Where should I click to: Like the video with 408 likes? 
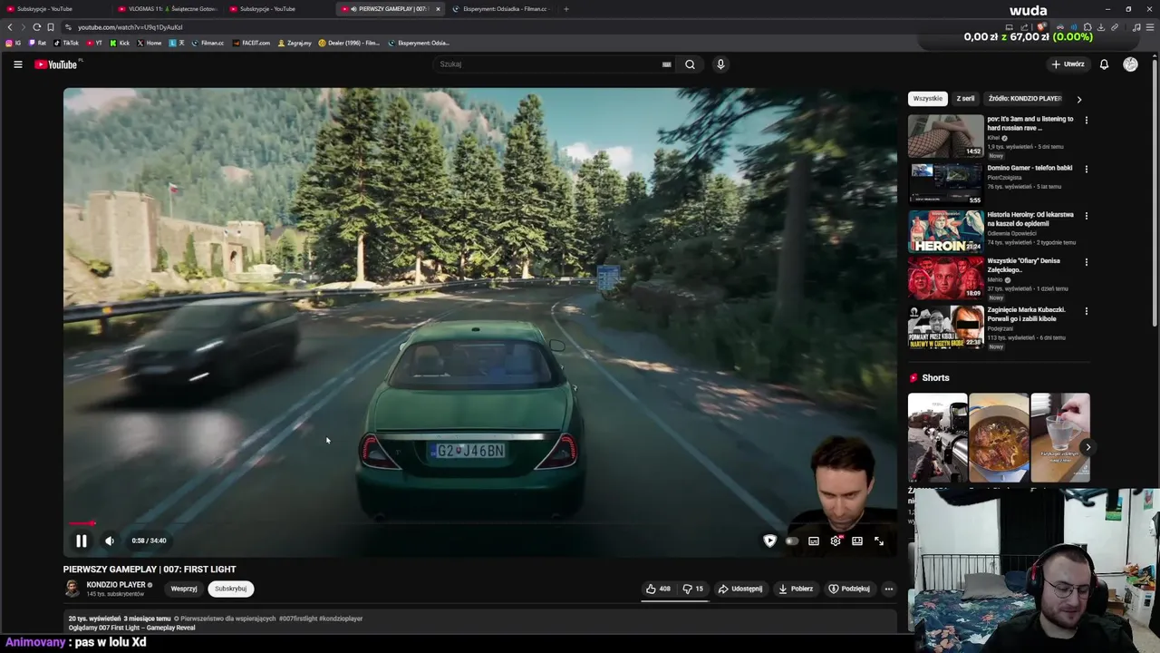(x=658, y=589)
